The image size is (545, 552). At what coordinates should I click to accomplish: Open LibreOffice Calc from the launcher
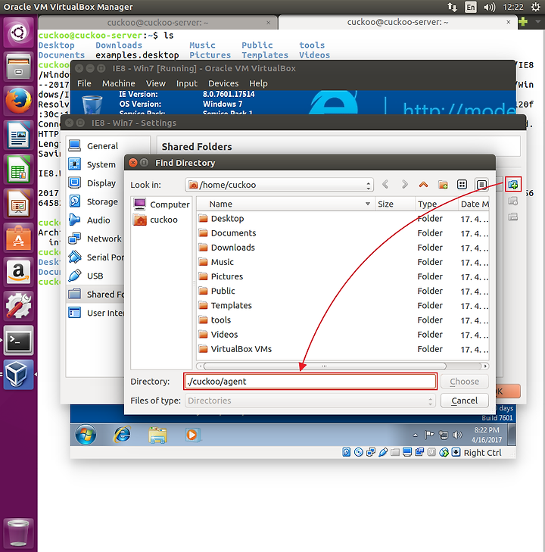18,170
